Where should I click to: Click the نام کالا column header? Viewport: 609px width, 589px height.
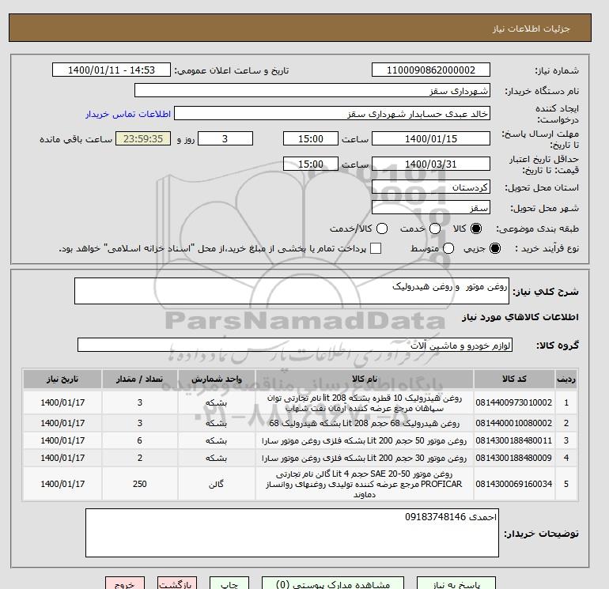click(365, 379)
